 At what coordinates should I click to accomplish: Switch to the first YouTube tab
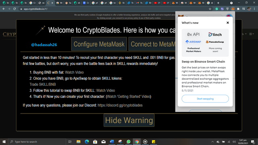pos(157,3)
